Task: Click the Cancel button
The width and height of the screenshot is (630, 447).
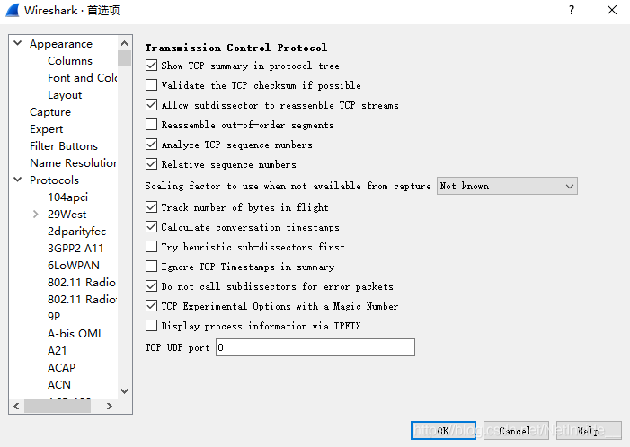Action: 516,431
